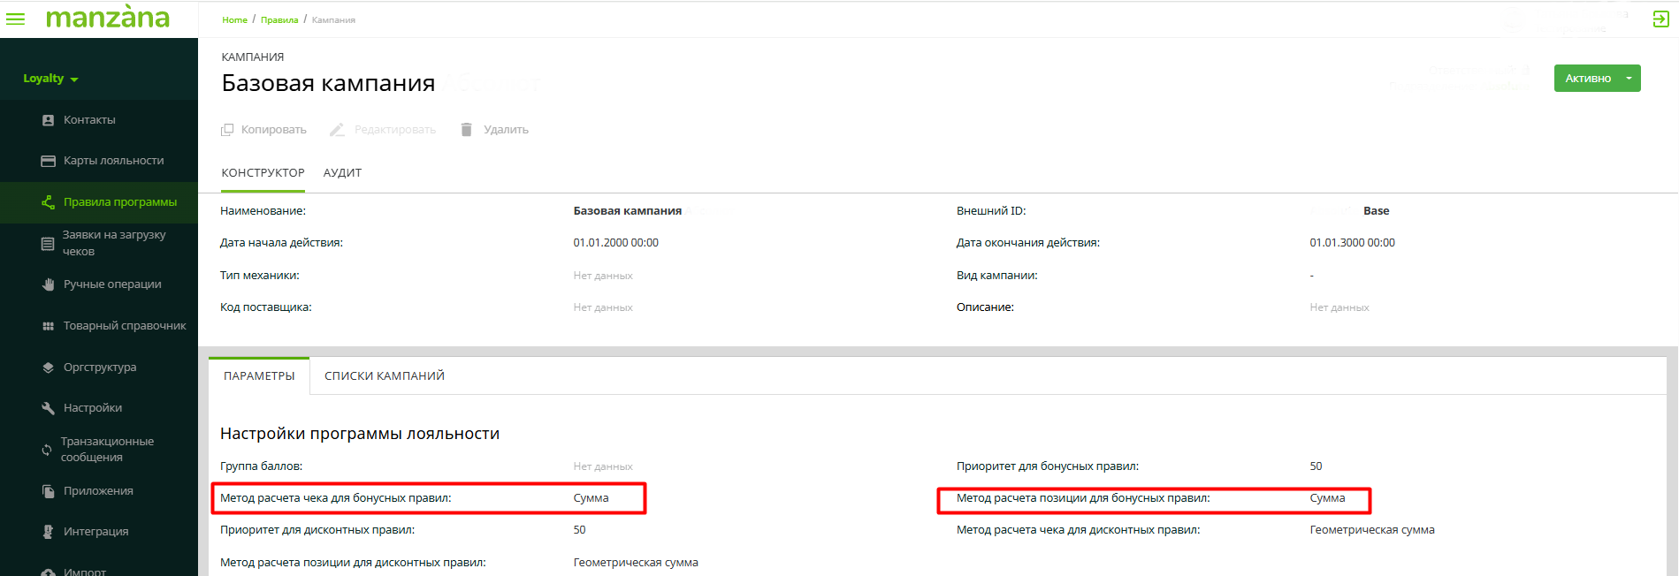This screenshot has height=576, width=1679.
Task: Open Оргструктура in the sidebar
Action: point(99,368)
